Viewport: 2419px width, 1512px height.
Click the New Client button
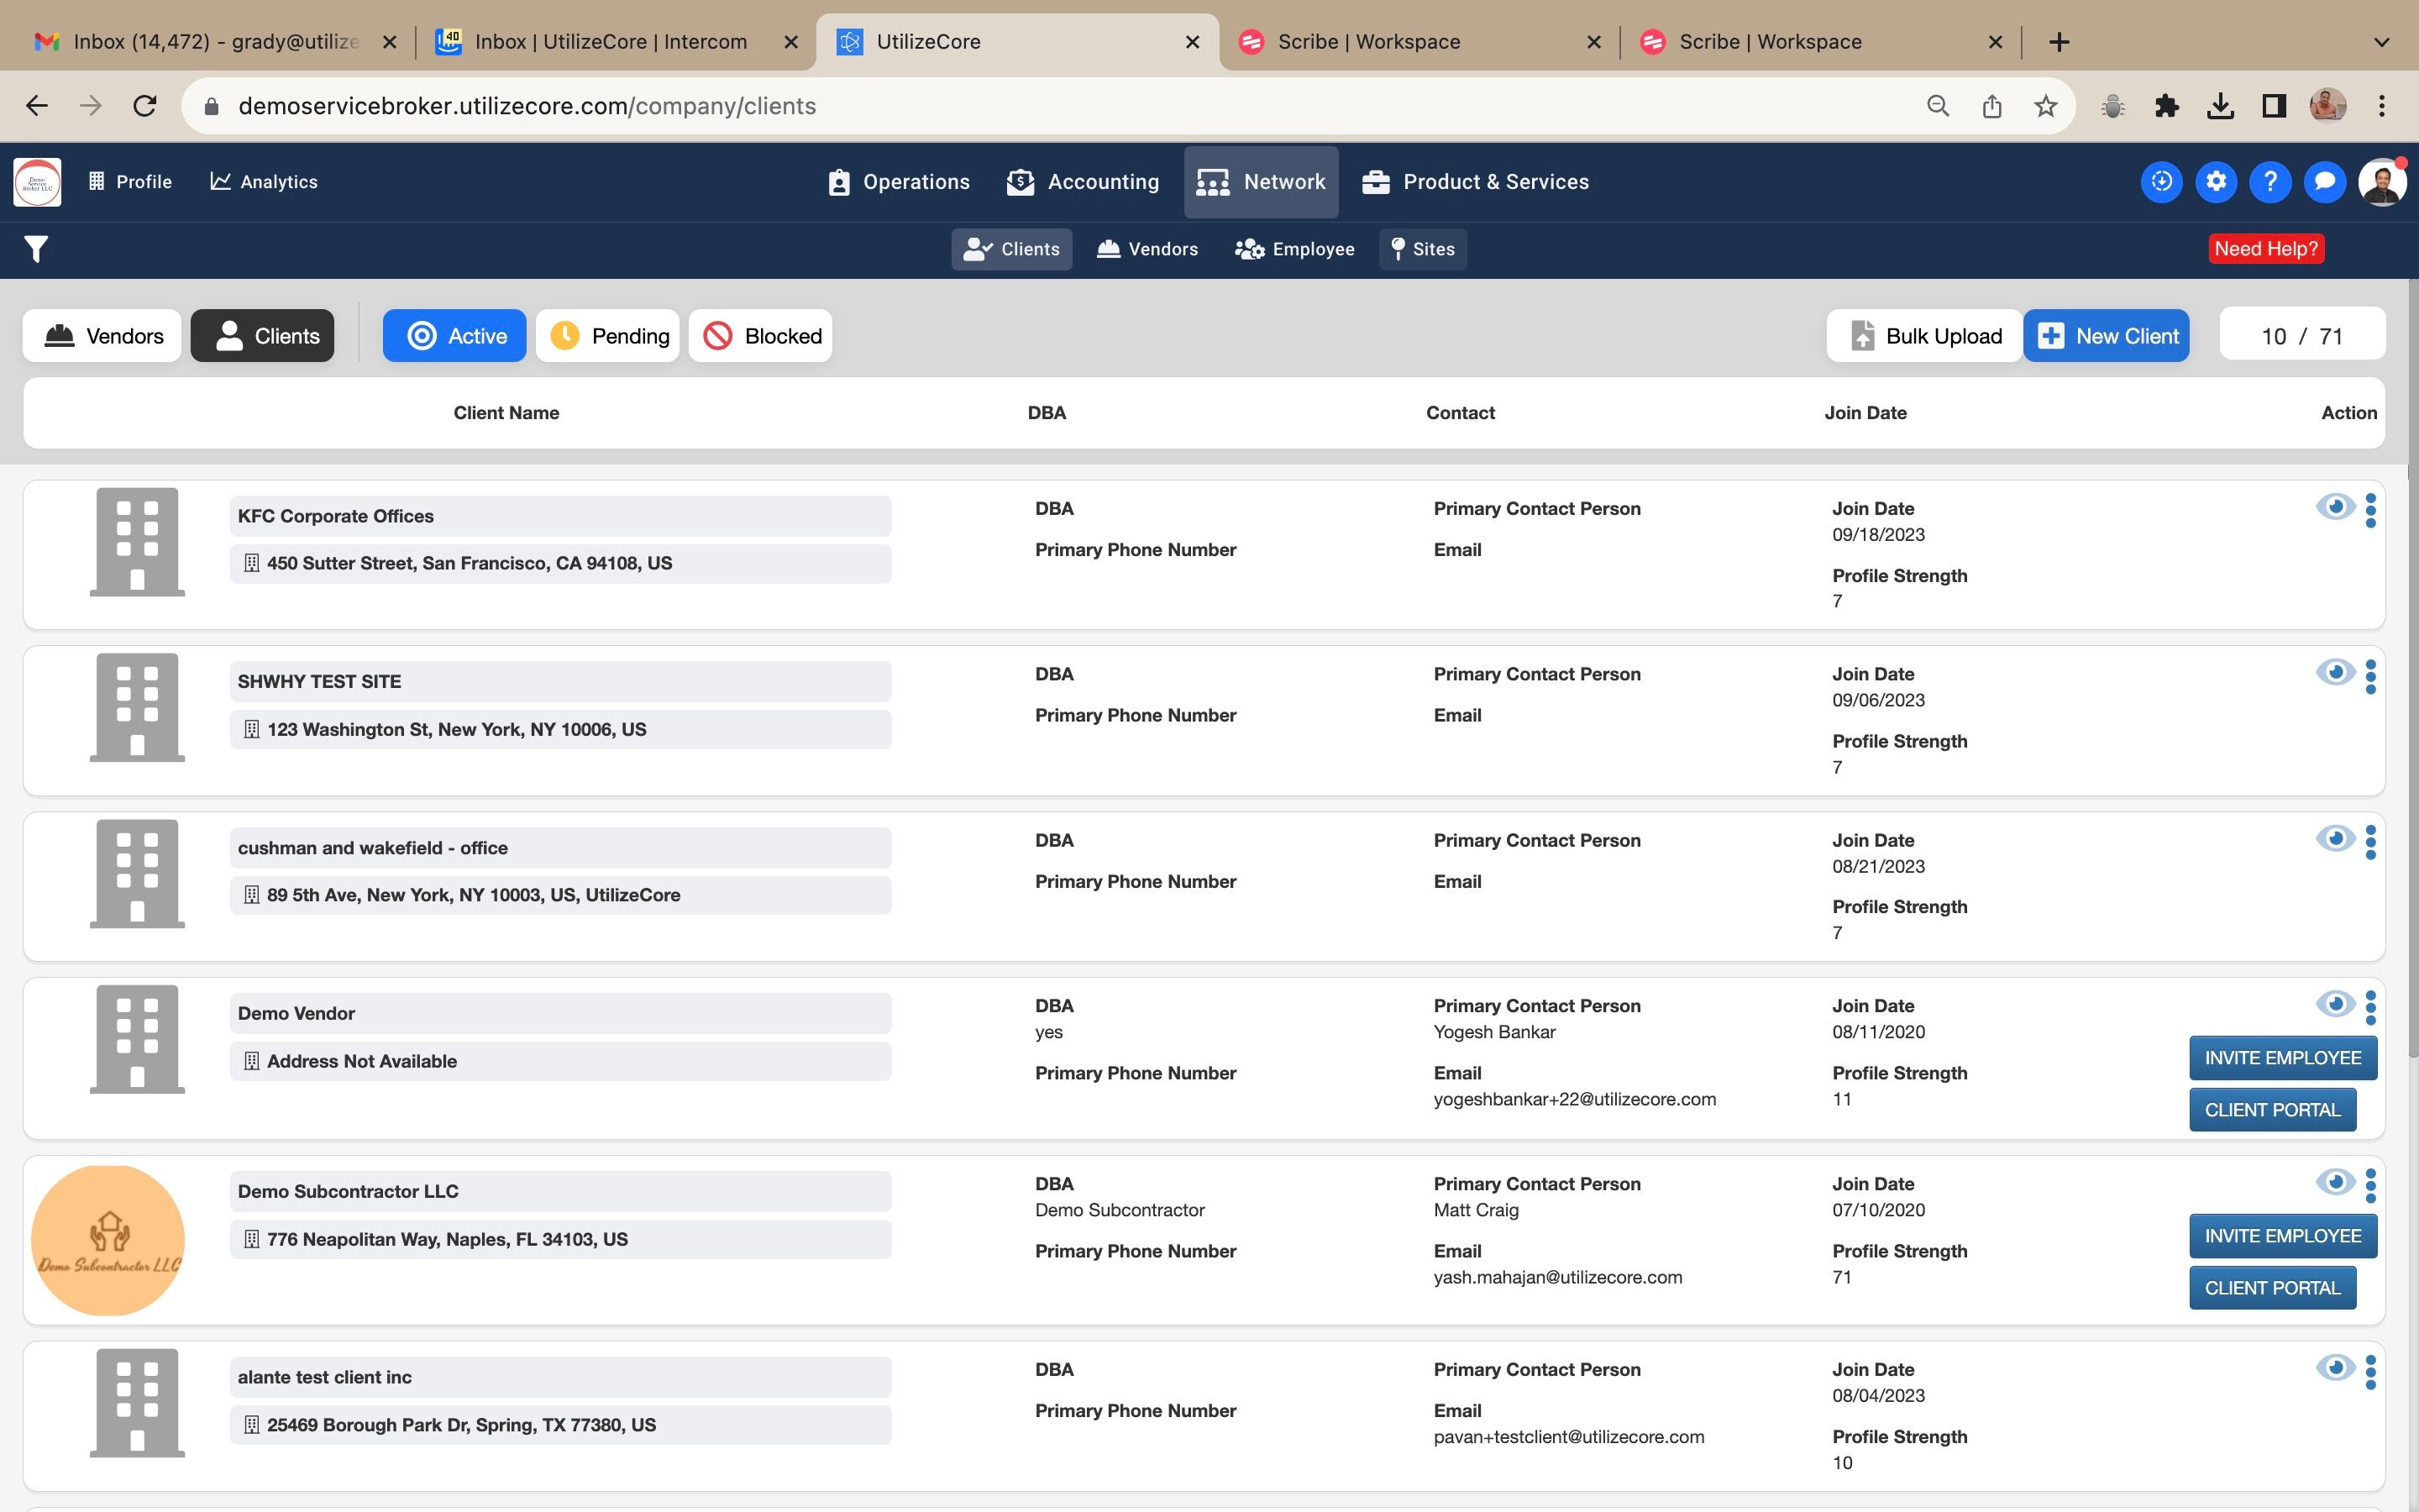tap(2107, 336)
